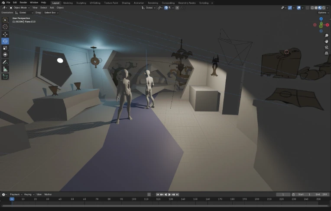Screen dimensions: 331x211
Task: Pick the Annotate tool
Action: point(5,62)
